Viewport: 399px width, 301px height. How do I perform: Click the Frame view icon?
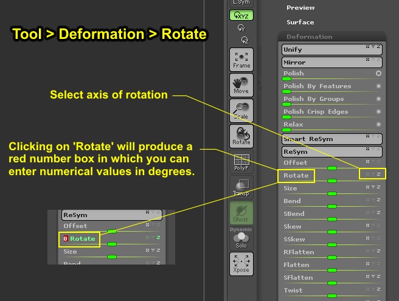241,59
